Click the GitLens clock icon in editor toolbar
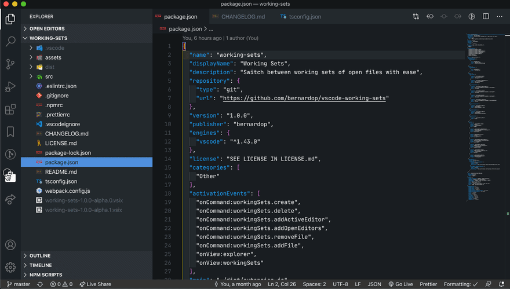510x289 pixels. pyautogui.click(x=472, y=17)
